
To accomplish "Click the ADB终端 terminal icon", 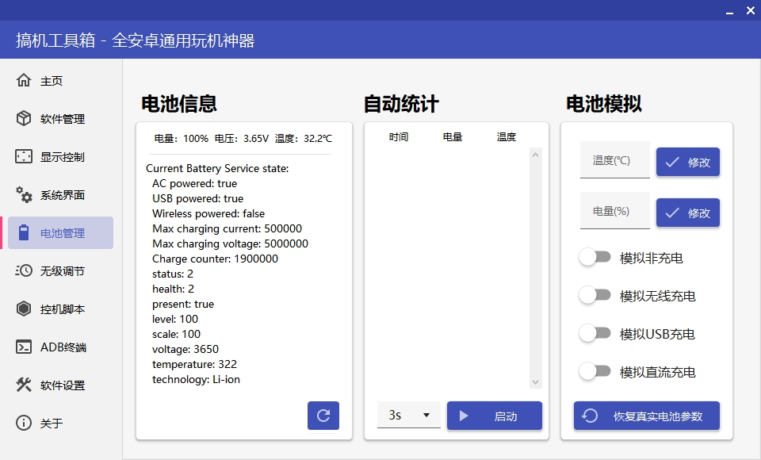I will (x=24, y=347).
